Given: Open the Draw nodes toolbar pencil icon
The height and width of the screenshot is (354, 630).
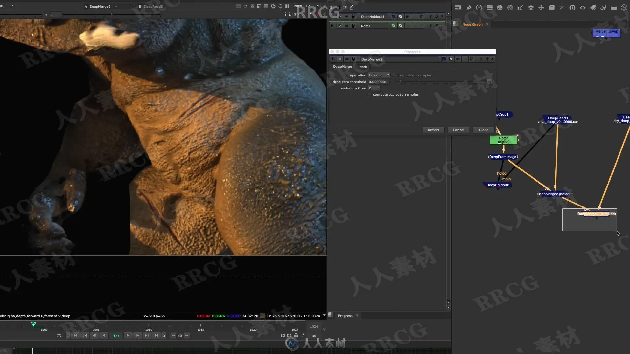Looking at the screenshot, I should click(x=469, y=8).
